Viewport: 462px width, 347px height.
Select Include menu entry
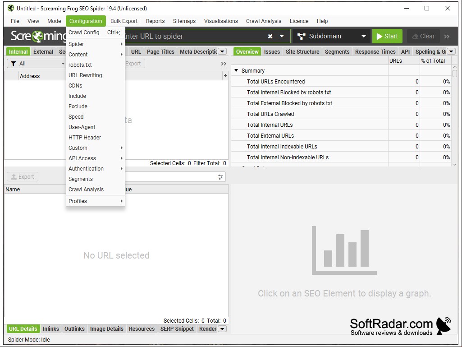coord(96,96)
